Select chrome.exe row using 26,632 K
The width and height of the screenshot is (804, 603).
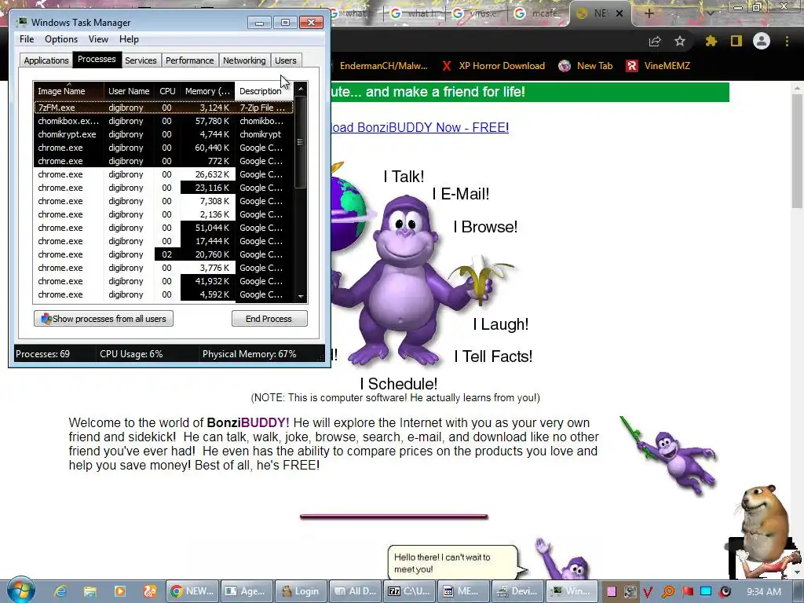(x=163, y=174)
